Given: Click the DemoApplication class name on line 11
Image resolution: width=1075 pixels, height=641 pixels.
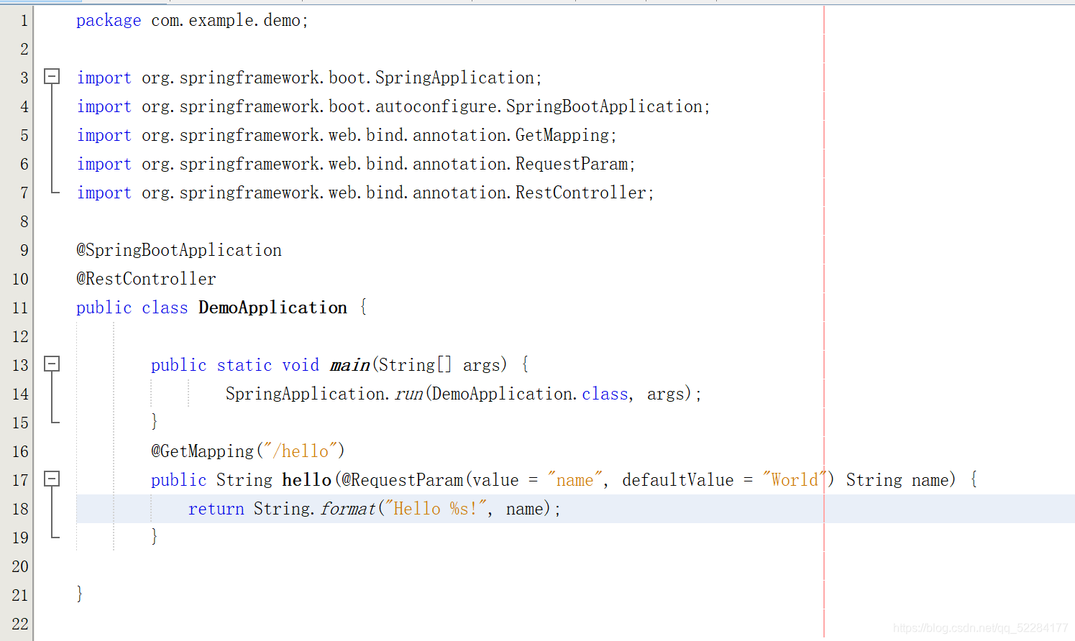Looking at the screenshot, I should [x=273, y=308].
